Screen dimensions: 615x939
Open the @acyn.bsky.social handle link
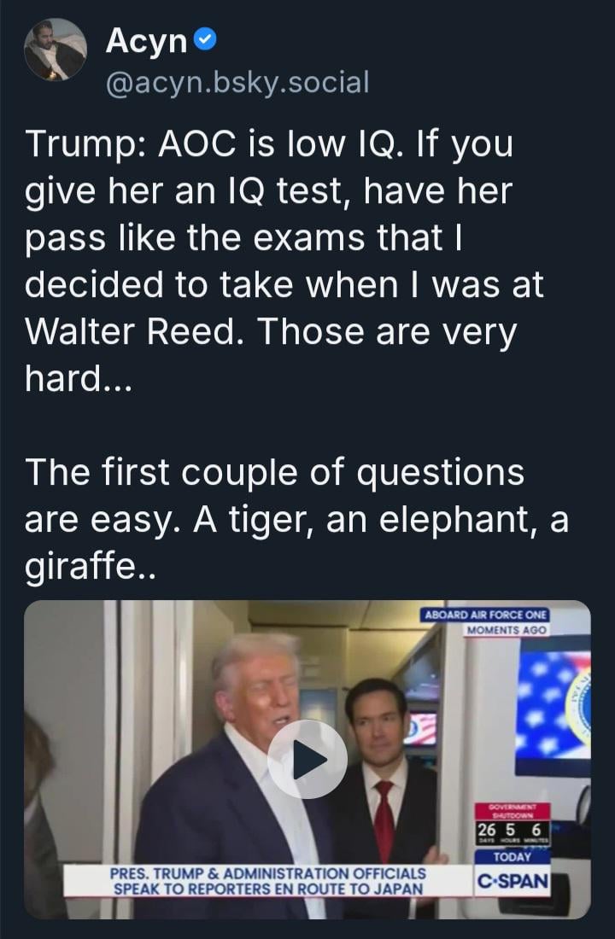point(237,81)
